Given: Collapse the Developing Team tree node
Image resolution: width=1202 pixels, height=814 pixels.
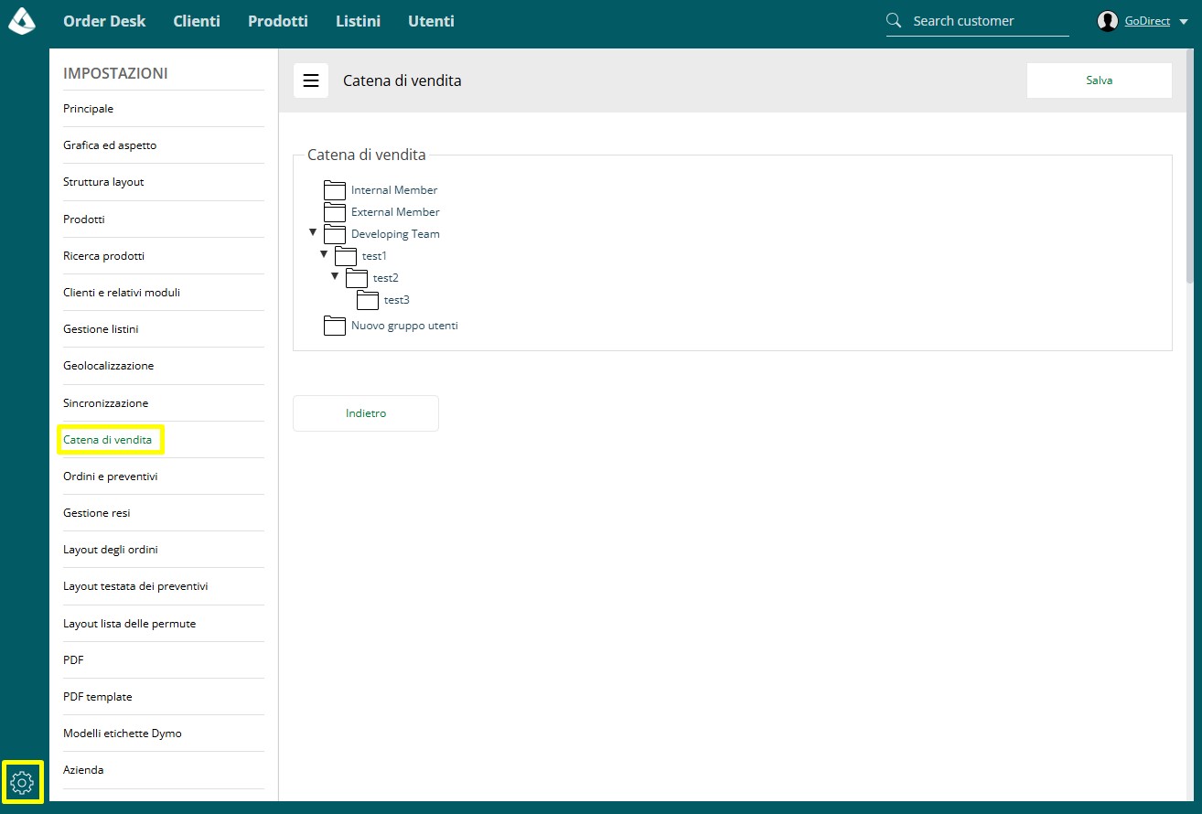Looking at the screenshot, I should tap(313, 232).
